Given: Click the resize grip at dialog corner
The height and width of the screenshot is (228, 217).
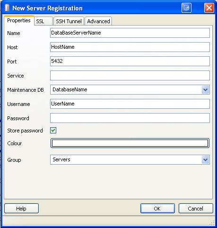Looking at the screenshot, I should (212, 223).
